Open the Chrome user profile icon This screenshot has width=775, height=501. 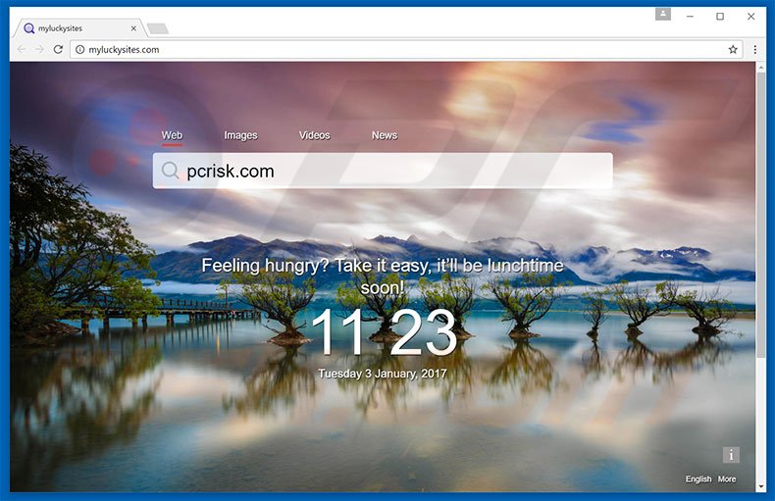(663, 15)
